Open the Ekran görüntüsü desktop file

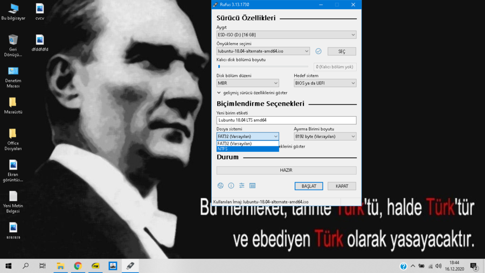pos(13,171)
